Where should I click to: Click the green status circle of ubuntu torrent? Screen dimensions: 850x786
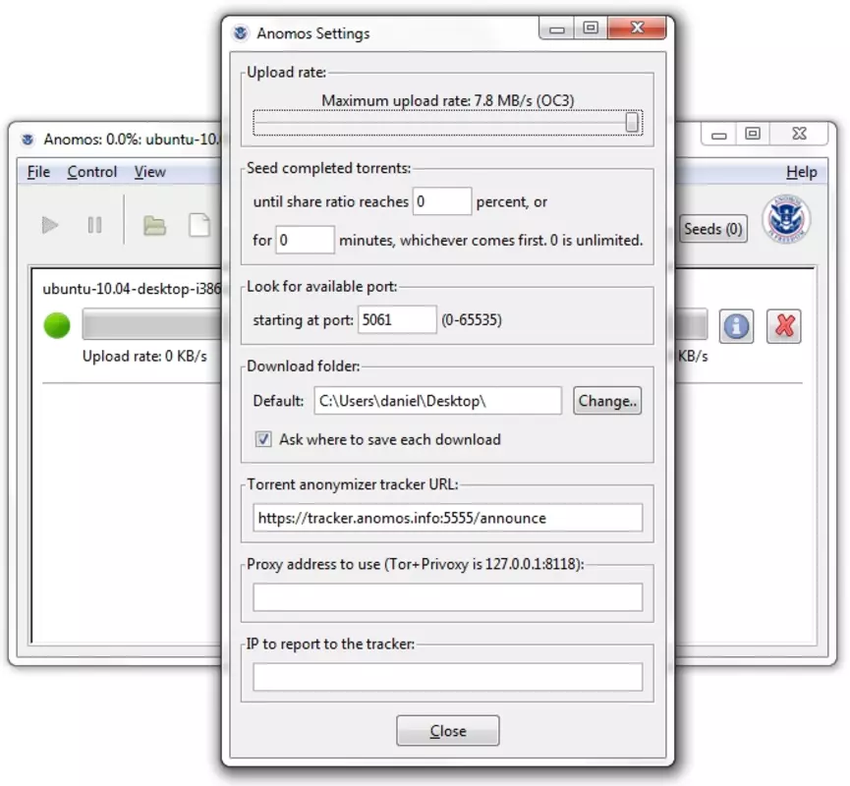(x=57, y=325)
